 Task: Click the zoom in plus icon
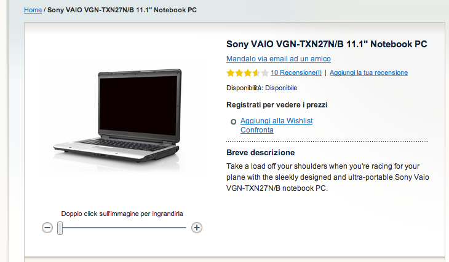197,228
